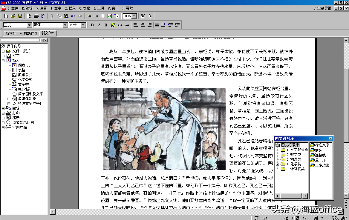Select 正多边形 in the symbol library list
Viewport: 349px width, 220px height.
tap(322, 165)
